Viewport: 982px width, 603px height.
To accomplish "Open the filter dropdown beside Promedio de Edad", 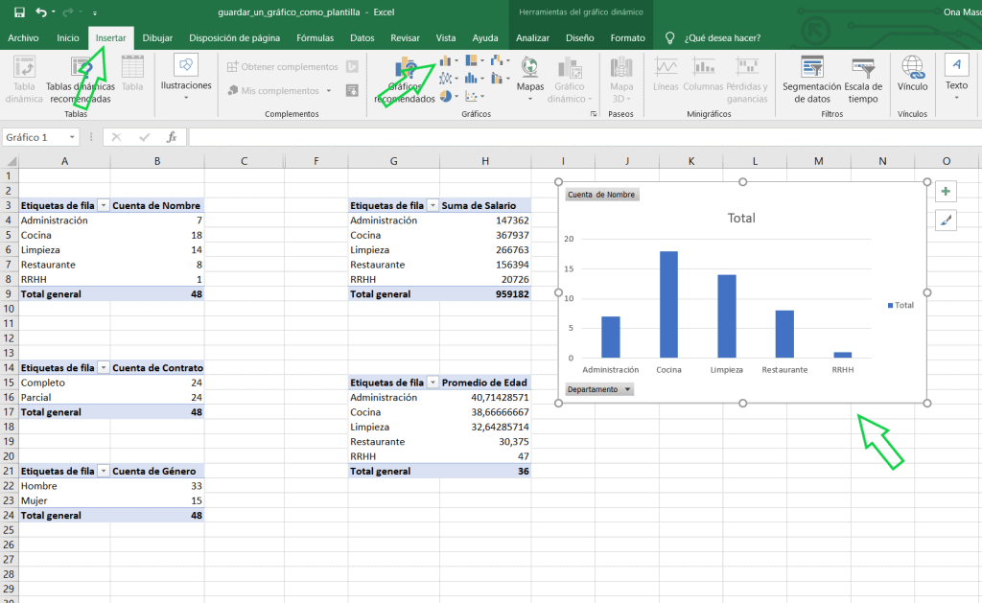I will (433, 383).
